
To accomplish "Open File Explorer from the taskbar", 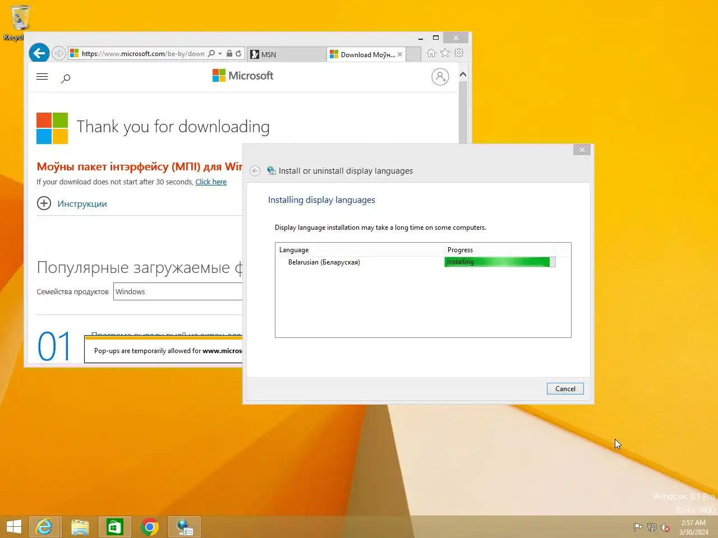I will pos(80,527).
